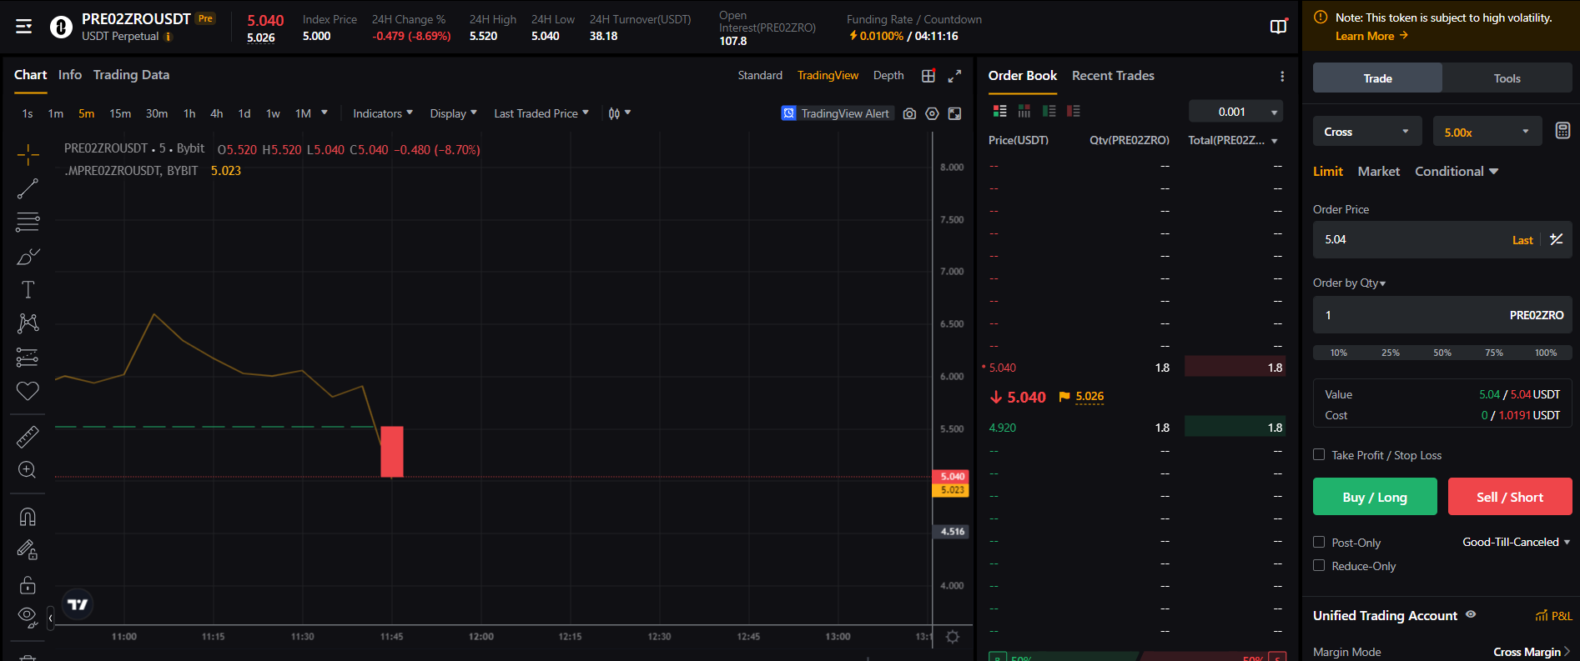
Task: Select the text annotation tool
Action: click(x=28, y=290)
